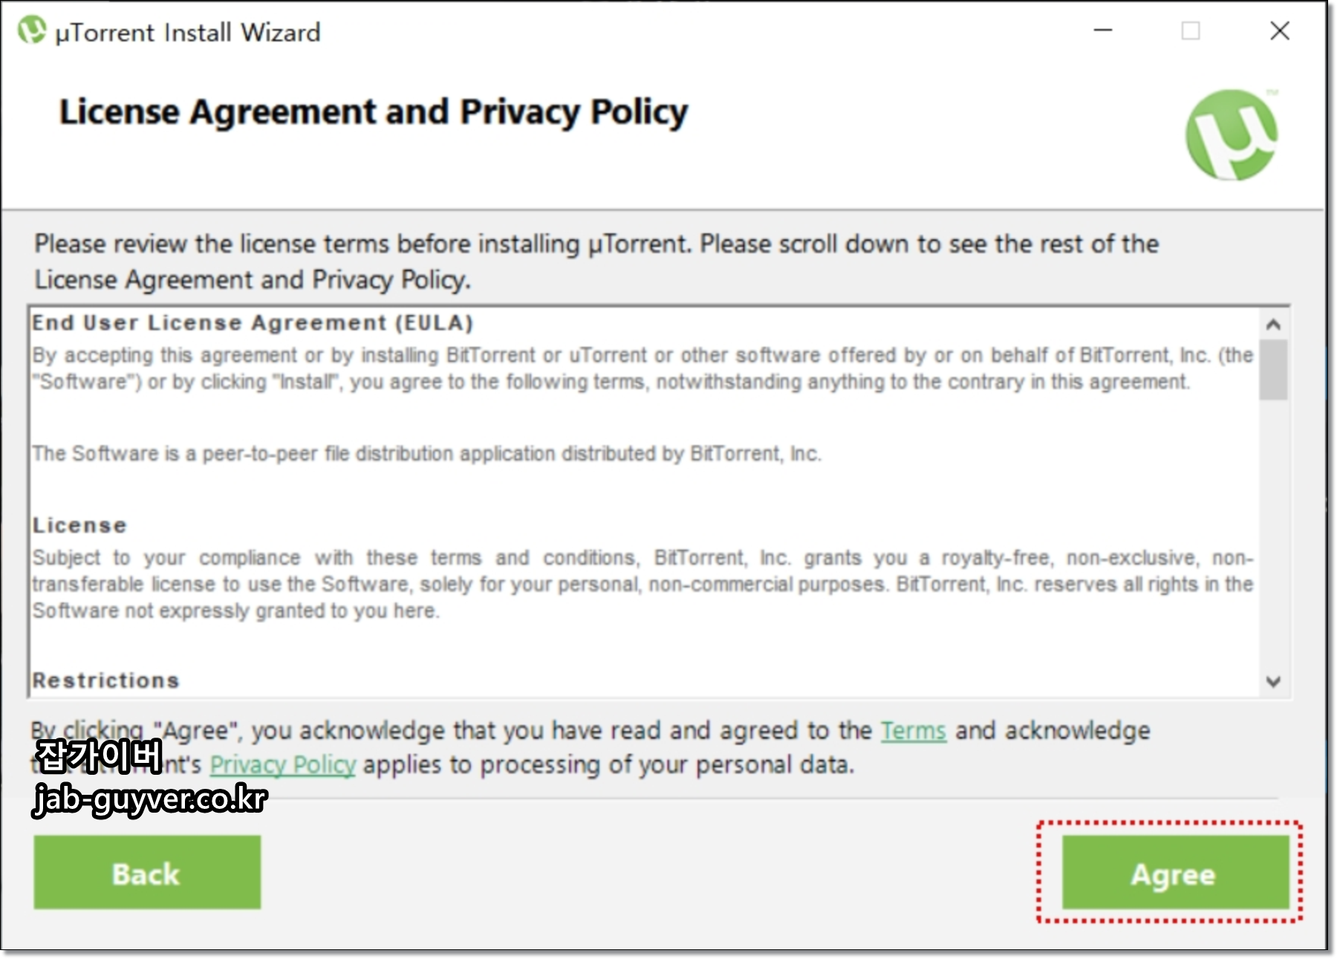Go Back to the previous step
1337x959 pixels.
click(147, 873)
